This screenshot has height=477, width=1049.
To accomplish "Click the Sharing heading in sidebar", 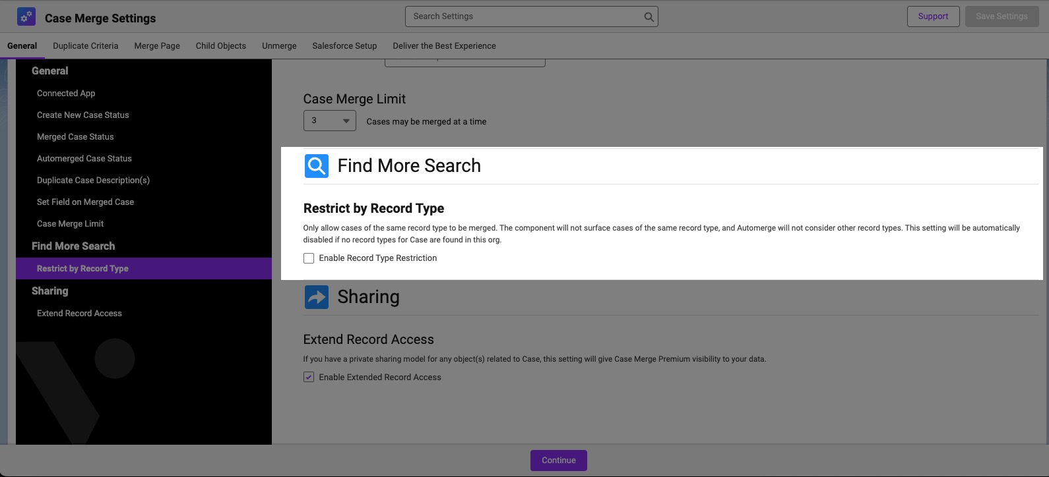I will 50,291.
